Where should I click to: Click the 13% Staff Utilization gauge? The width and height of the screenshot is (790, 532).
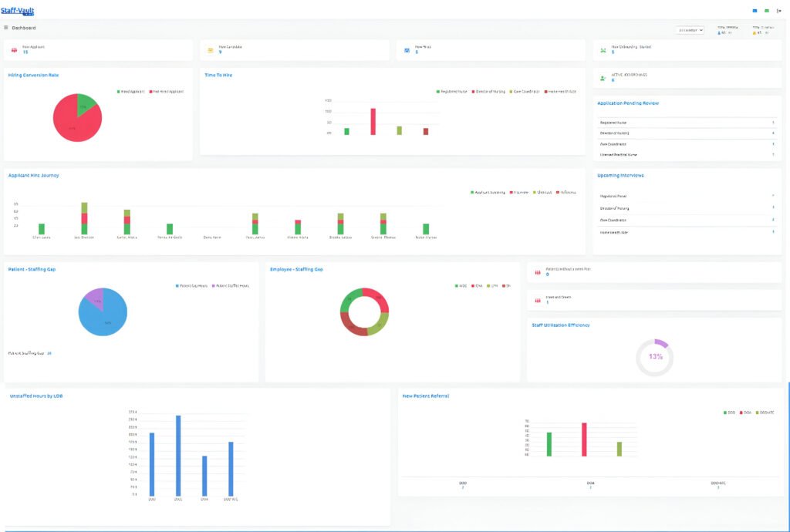655,357
